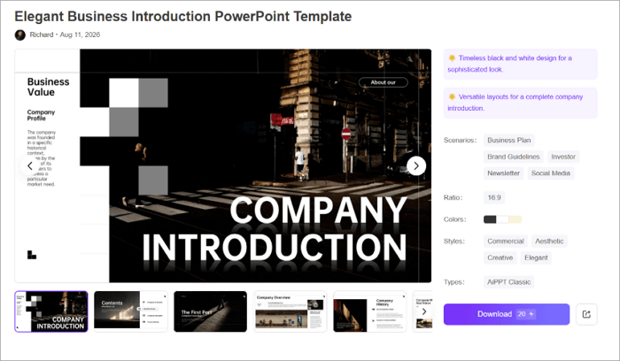This screenshot has width=620, height=361.
Task: Pick the Creative style tag
Action: click(500, 257)
